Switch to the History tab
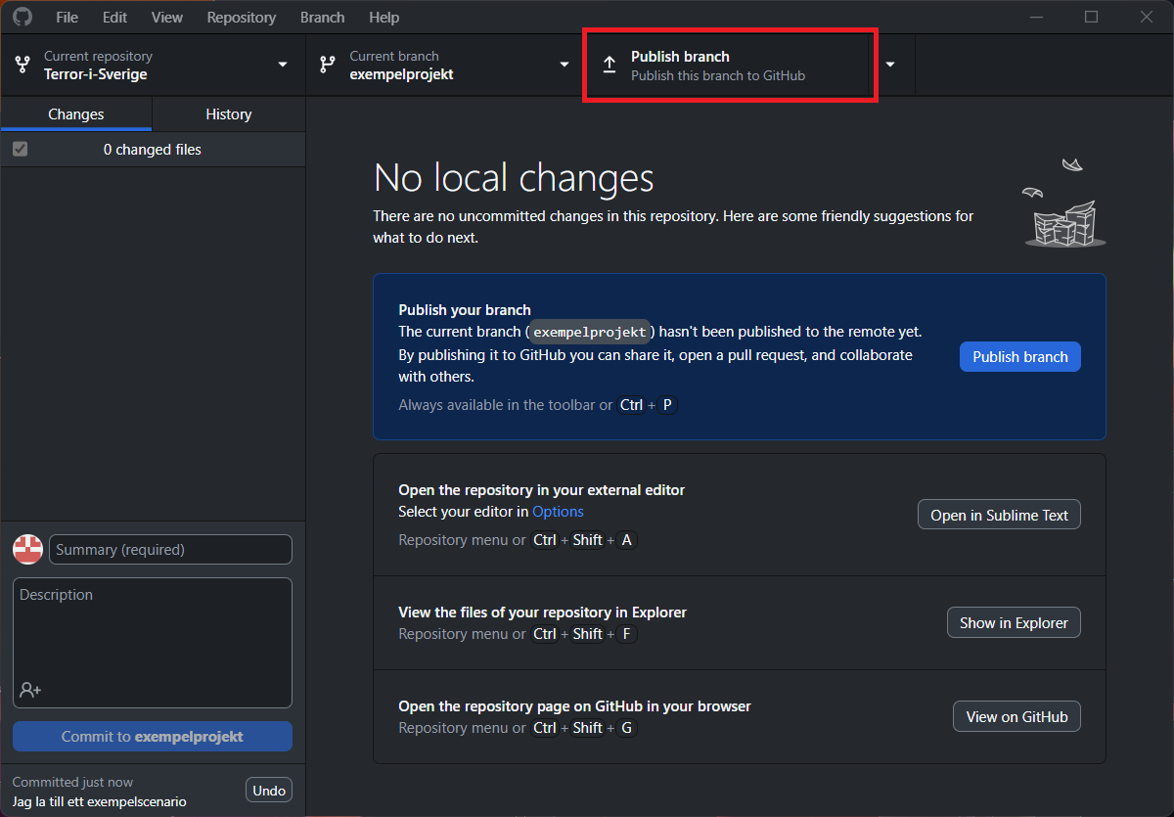The image size is (1174, 817). click(x=229, y=114)
